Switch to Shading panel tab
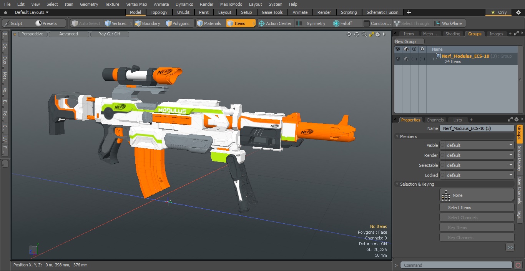 (452, 34)
